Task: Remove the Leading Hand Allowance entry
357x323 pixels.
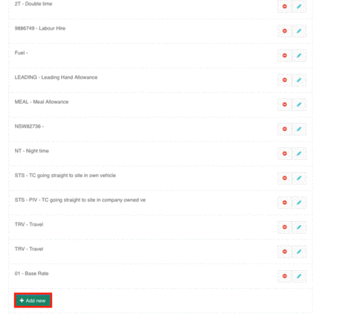Action: [x=285, y=80]
